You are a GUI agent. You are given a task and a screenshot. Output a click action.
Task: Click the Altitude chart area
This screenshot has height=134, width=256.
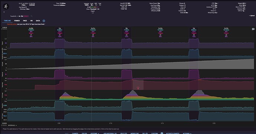(x=131, y=64)
